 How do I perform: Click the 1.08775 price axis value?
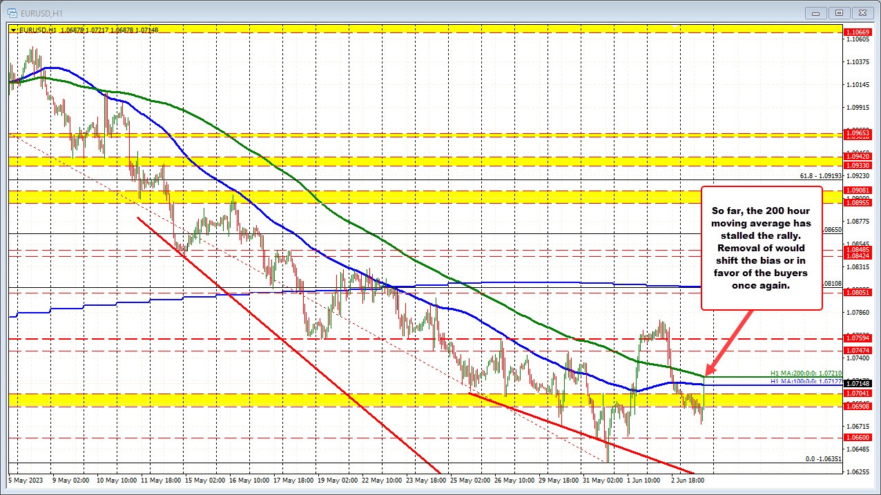[857, 221]
